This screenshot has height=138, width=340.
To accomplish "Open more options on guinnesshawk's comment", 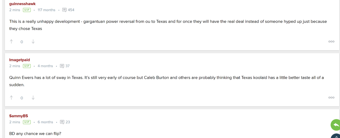I will click(x=331, y=42).
